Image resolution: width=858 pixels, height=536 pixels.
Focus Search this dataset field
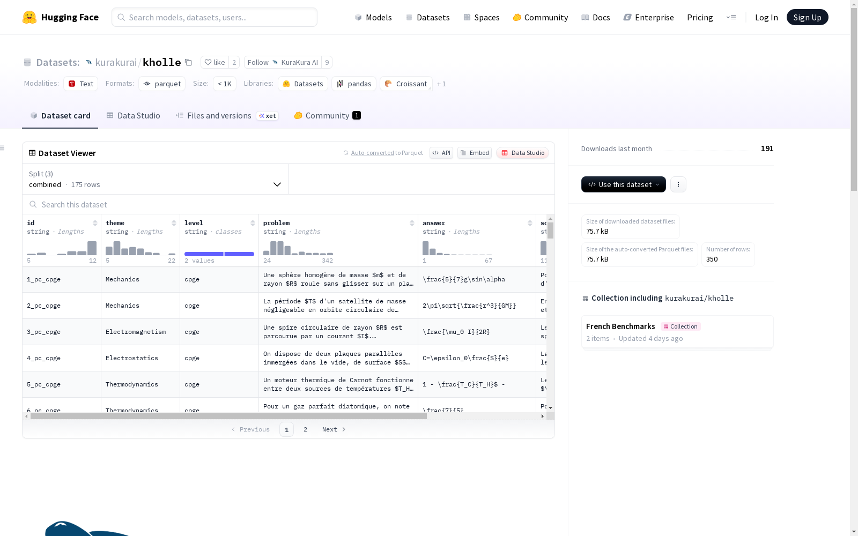point(289,204)
